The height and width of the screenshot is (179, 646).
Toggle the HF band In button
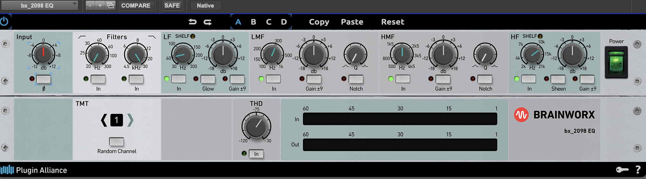529,79
